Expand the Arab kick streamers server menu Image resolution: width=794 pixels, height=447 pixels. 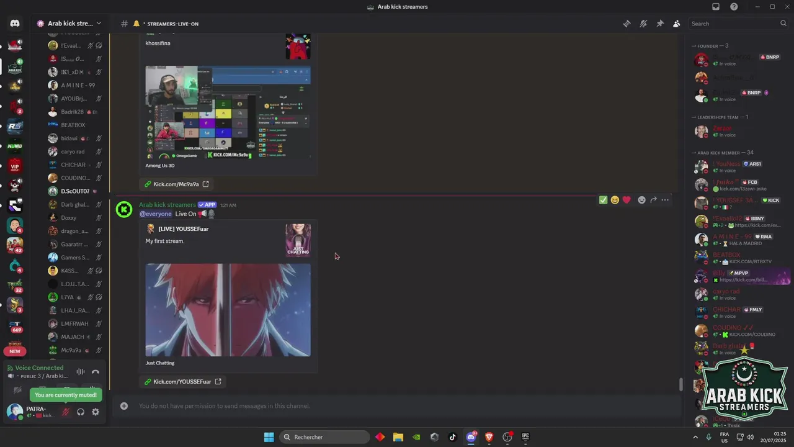click(69, 24)
